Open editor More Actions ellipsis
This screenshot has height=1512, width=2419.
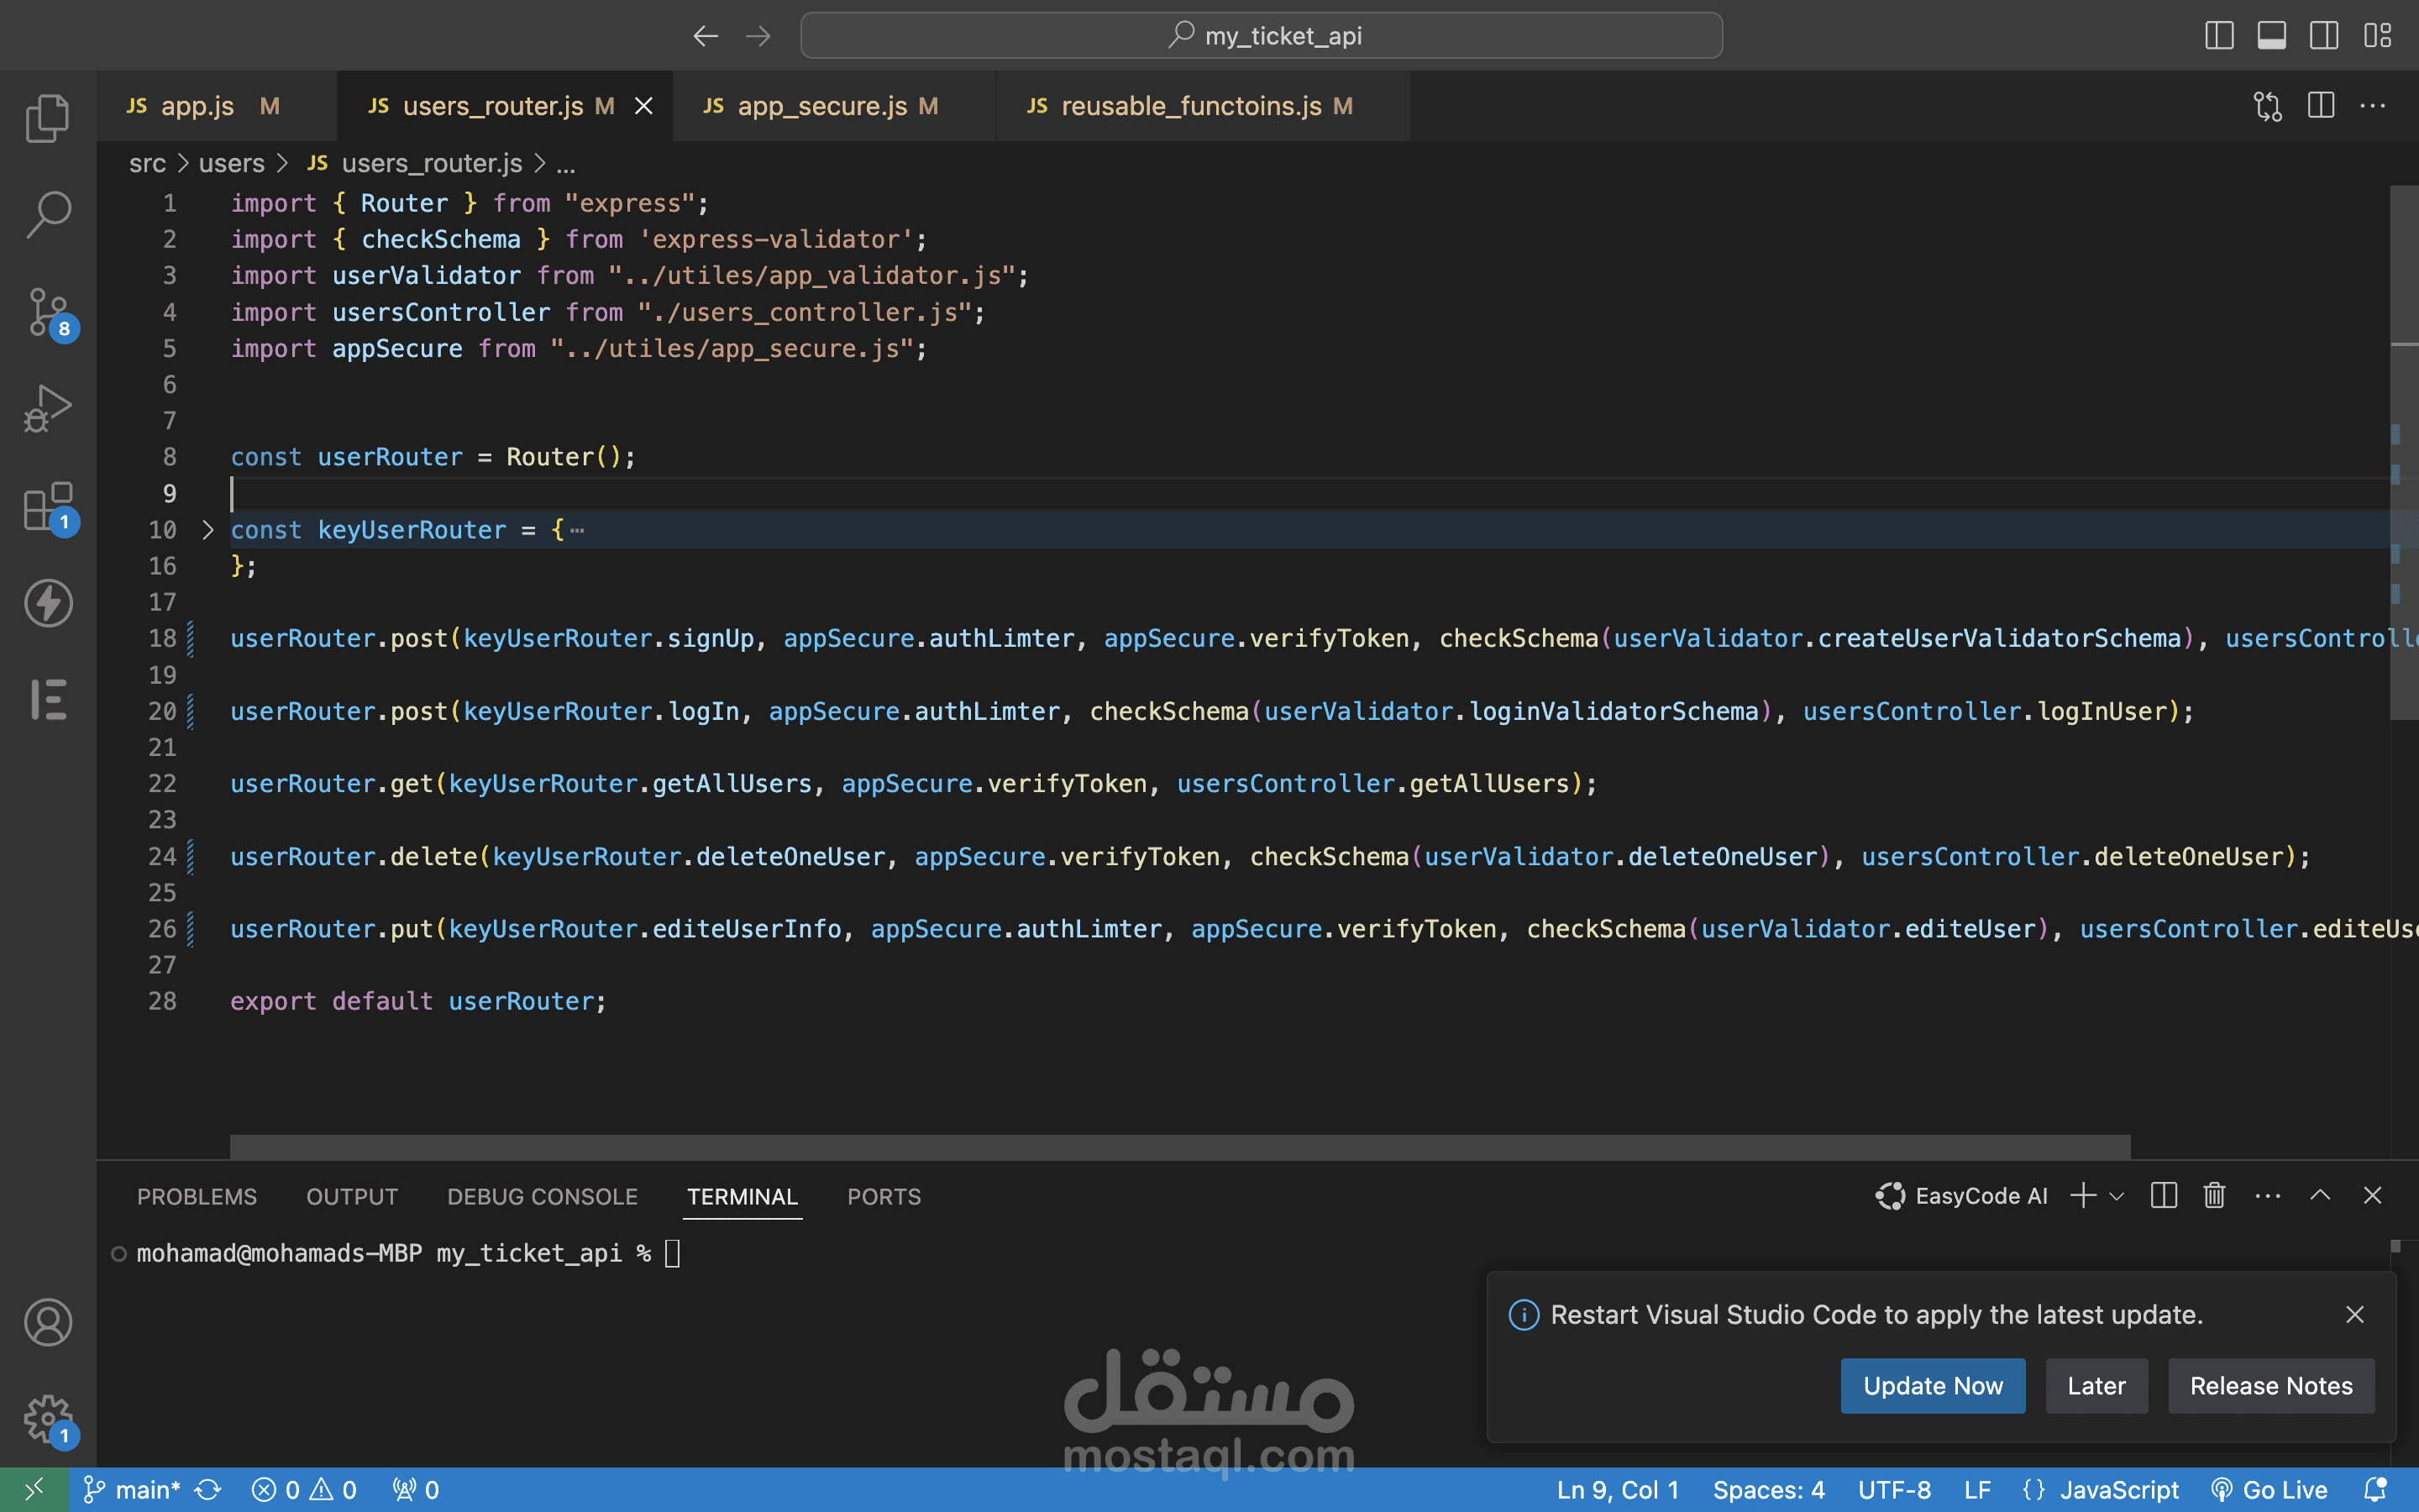2373,106
